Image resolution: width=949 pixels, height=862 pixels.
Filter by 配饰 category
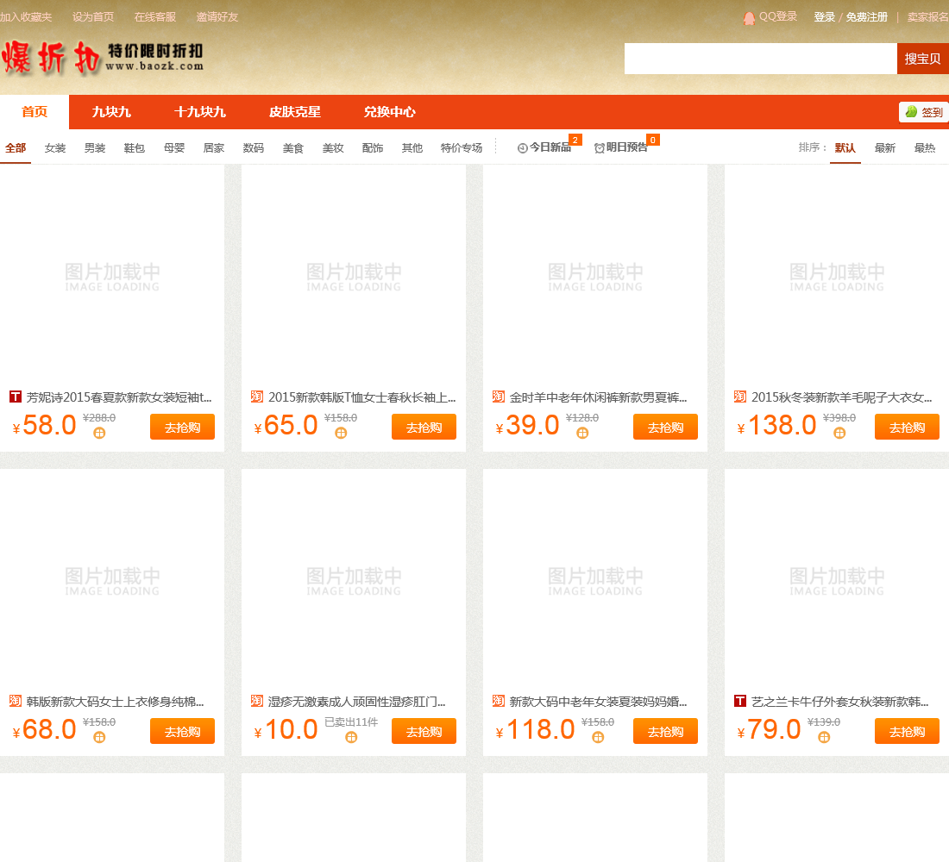pyautogui.click(x=372, y=148)
